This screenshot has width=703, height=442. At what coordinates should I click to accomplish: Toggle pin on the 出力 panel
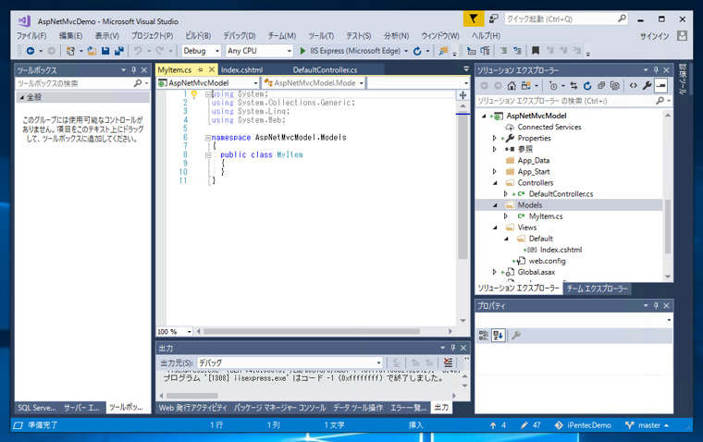coord(453,348)
